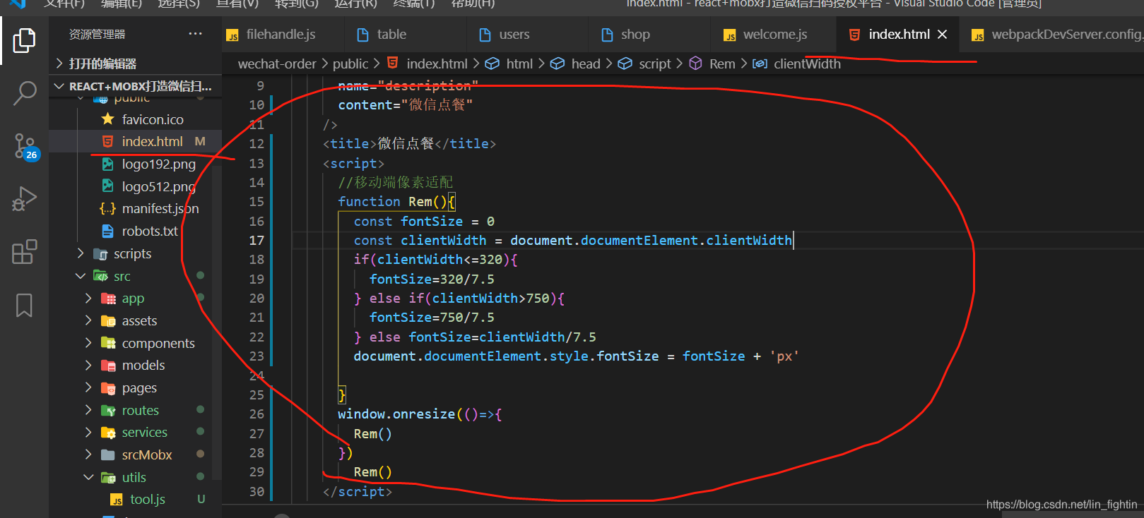Expand the models folder
Image resolution: width=1144 pixels, height=518 pixels.
[143, 366]
